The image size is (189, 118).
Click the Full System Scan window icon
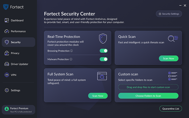pyautogui.click(x=102, y=76)
